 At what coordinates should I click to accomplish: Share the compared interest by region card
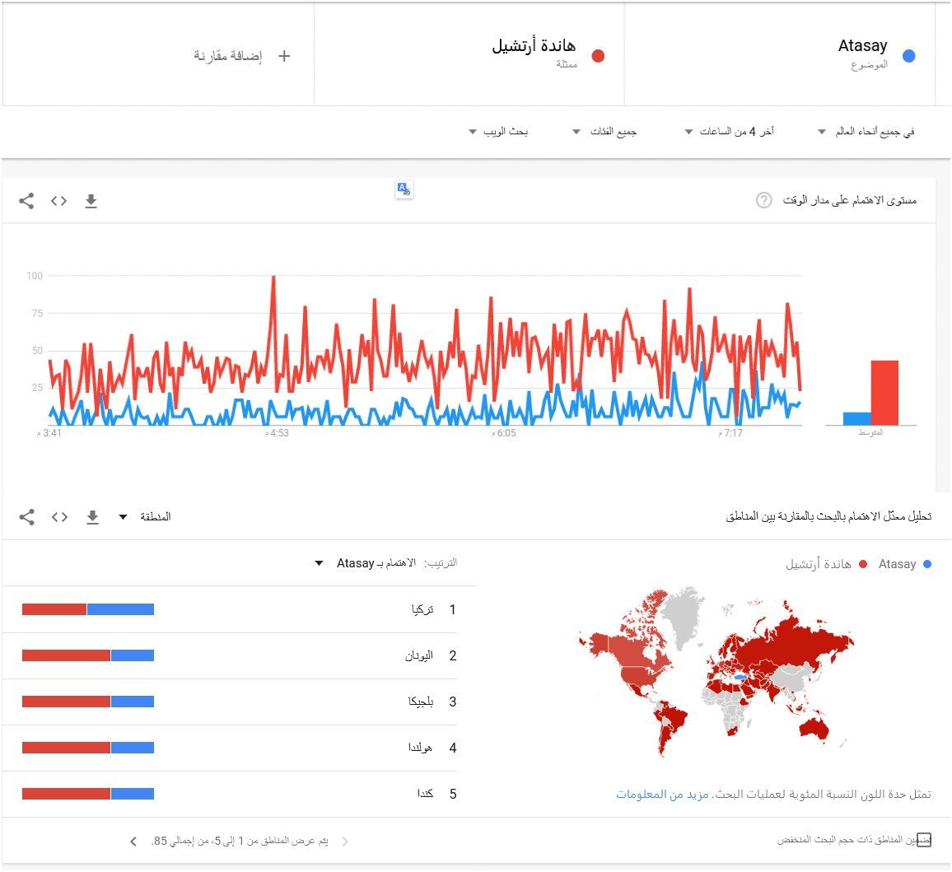pos(26,517)
